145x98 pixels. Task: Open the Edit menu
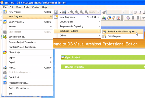(x=11, y=7)
